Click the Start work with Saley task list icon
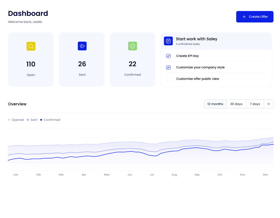The height and width of the screenshot is (218, 280). 168,41
